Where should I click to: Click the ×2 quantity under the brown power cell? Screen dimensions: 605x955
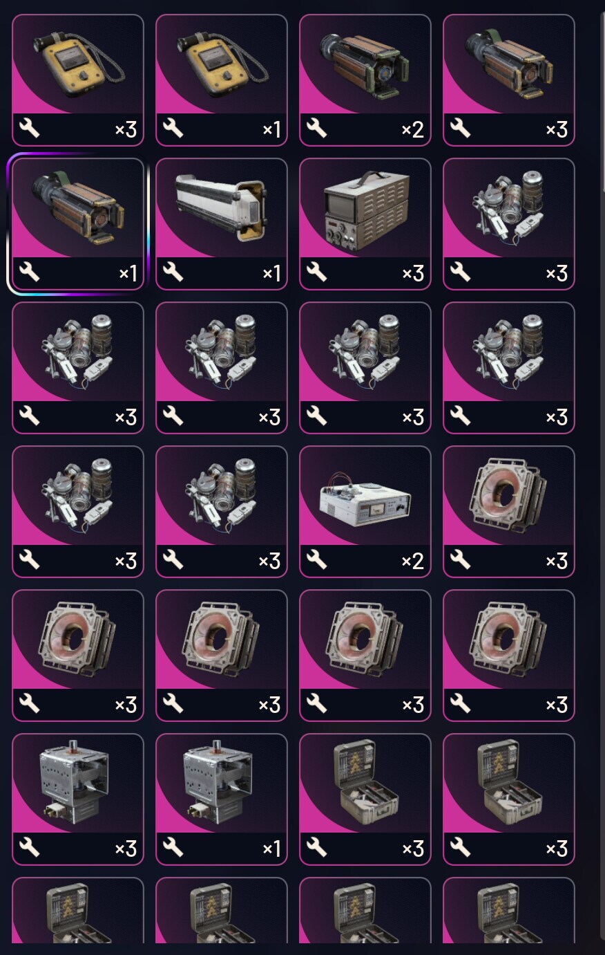coord(412,129)
